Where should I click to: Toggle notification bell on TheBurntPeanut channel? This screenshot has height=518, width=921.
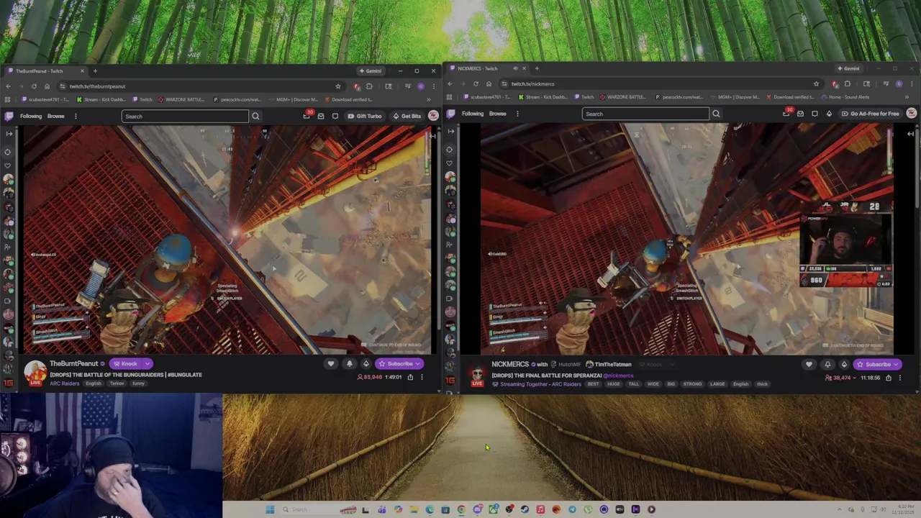349,364
